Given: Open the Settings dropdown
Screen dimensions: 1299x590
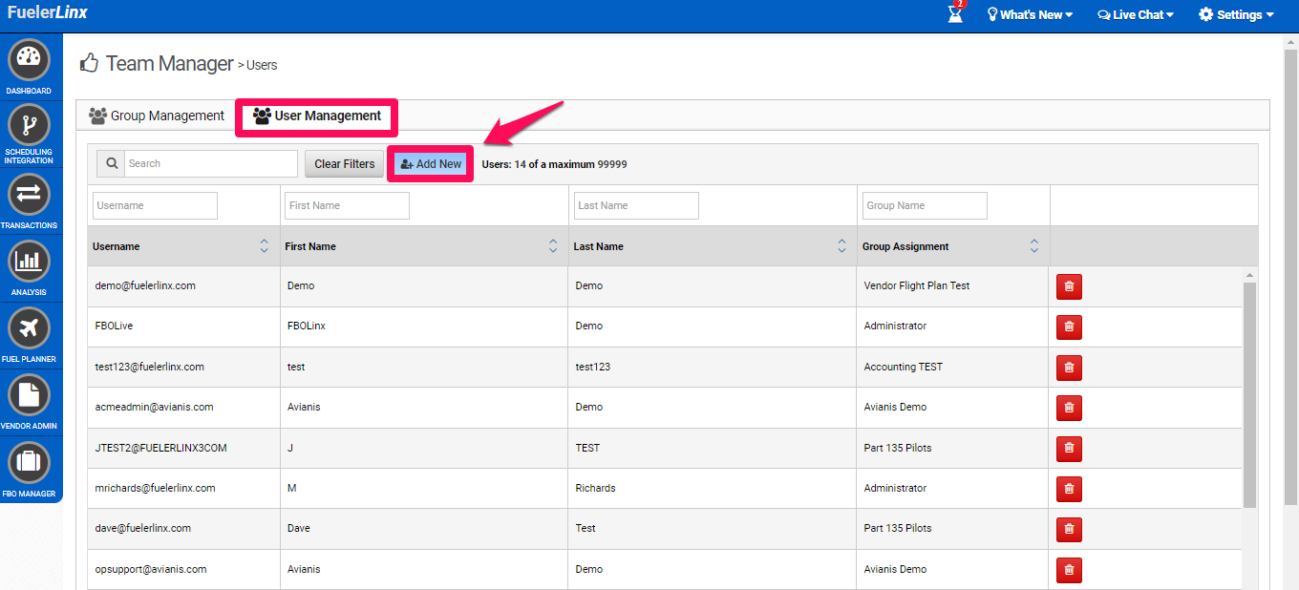Looking at the screenshot, I should click(x=1236, y=14).
